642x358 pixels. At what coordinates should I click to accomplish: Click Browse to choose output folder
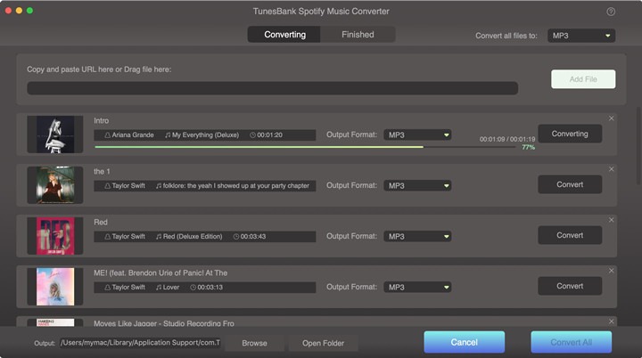[254, 343]
